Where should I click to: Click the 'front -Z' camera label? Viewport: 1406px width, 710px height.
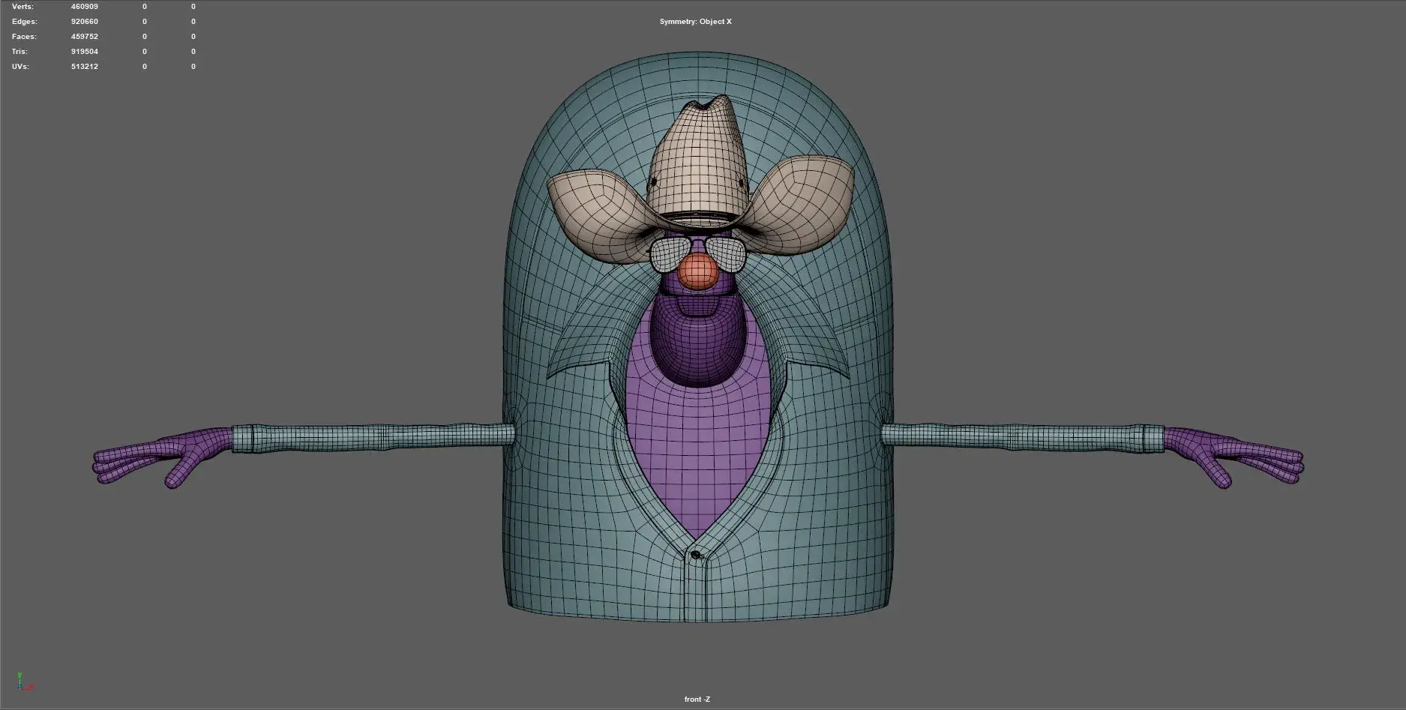point(697,700)
